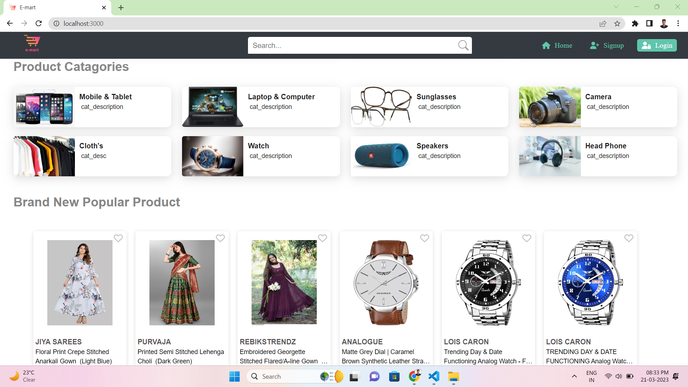Open the Watch category card
This screenshot has height=387, width=688.
point(261,156)
